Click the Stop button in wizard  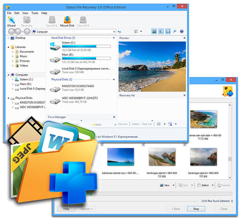196,209
